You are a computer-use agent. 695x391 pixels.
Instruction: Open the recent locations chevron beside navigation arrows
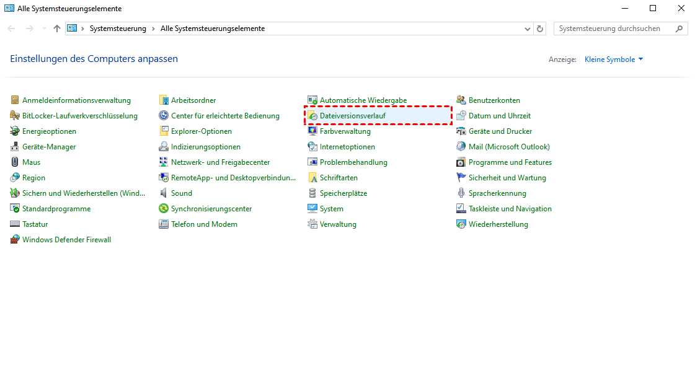(x=44, y=29)
